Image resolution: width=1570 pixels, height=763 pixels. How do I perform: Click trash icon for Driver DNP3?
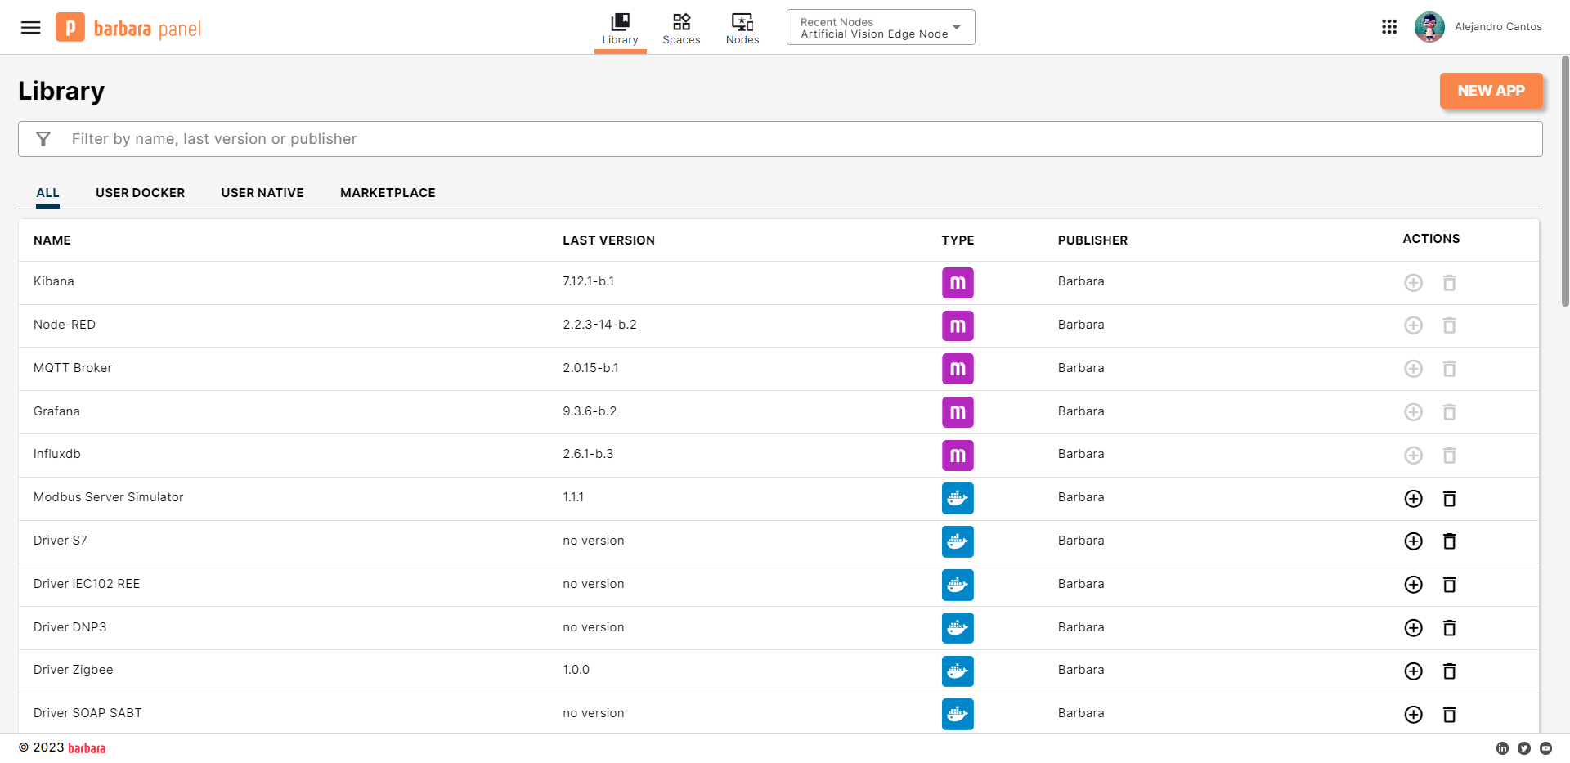click(x=1449, y=628)
